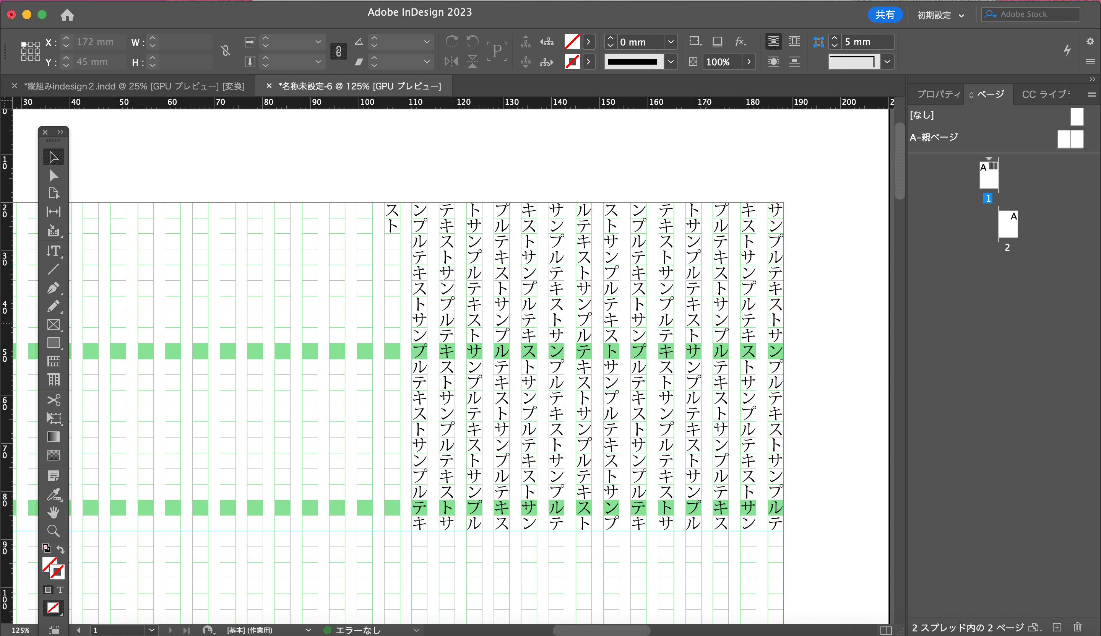Select the Rectangle Frame tool
This screenshot has width=1101, height=636.
pos(53,325)
